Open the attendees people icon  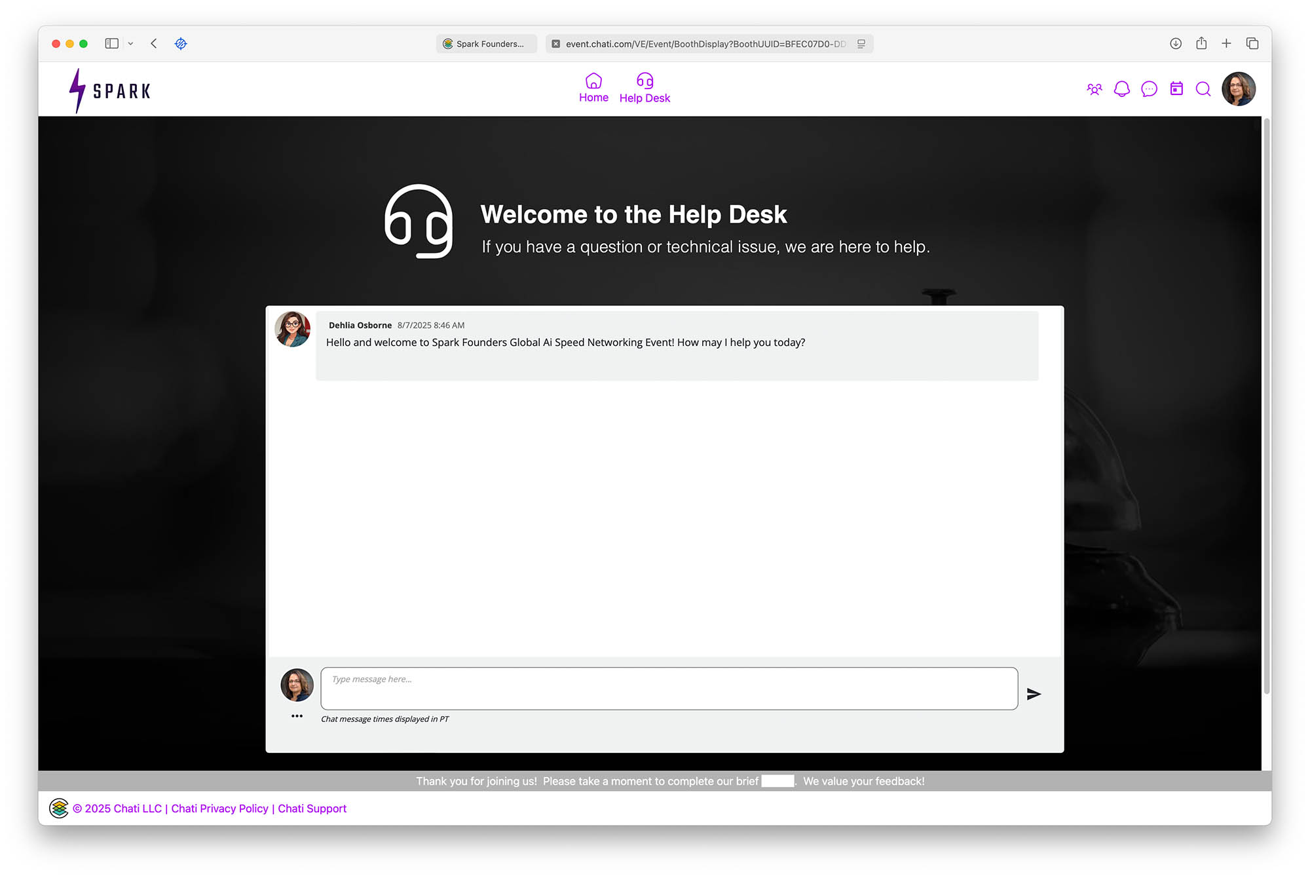[x=1094, y=89]
